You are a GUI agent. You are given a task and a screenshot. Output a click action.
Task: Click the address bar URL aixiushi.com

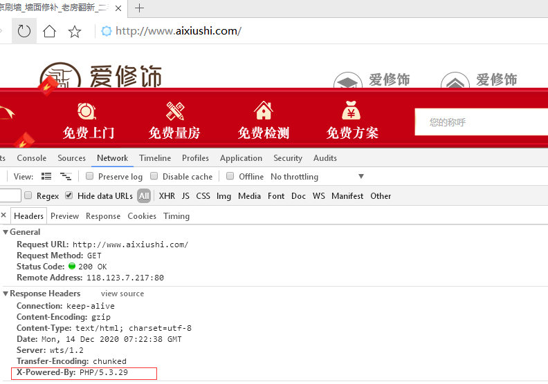click(x=179, y=31)
